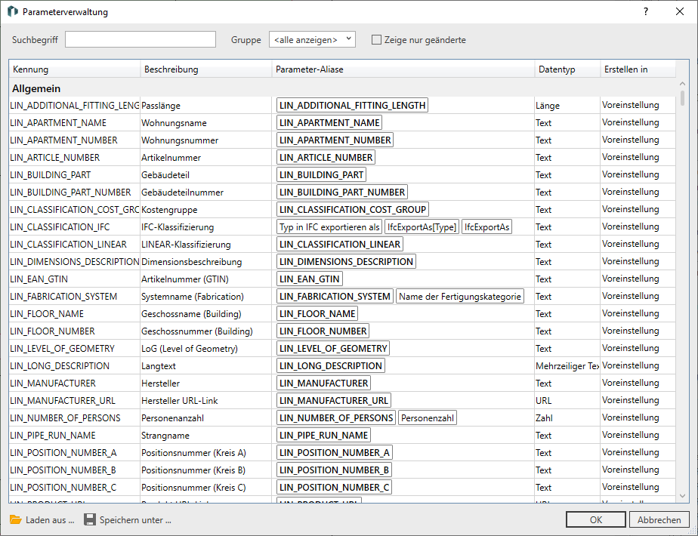Image resolution: width=698 pixels, height=536 pixels.
Task: Click the description Dimensionsbeschreibung
Action: tap(191, 261)
